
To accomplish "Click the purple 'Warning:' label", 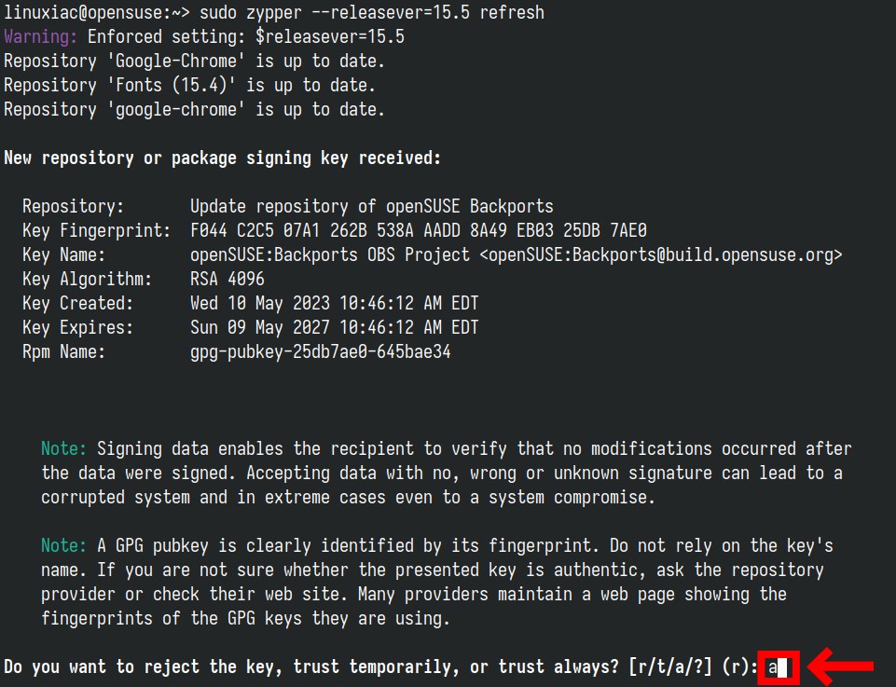I will pos(41,37).
